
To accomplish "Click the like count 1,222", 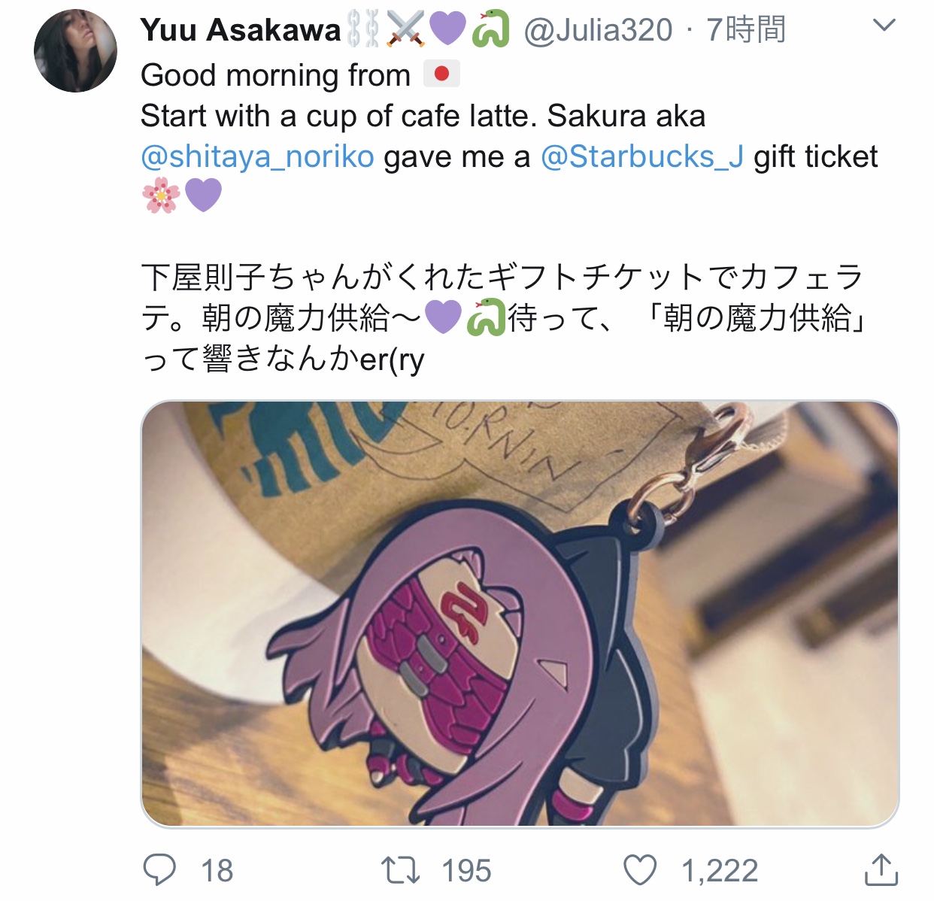I will click(720, 871).
